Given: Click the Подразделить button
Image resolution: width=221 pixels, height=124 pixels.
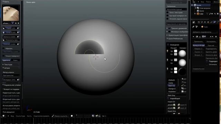Looking at the screenshot, I should click(x=211, y=49).
